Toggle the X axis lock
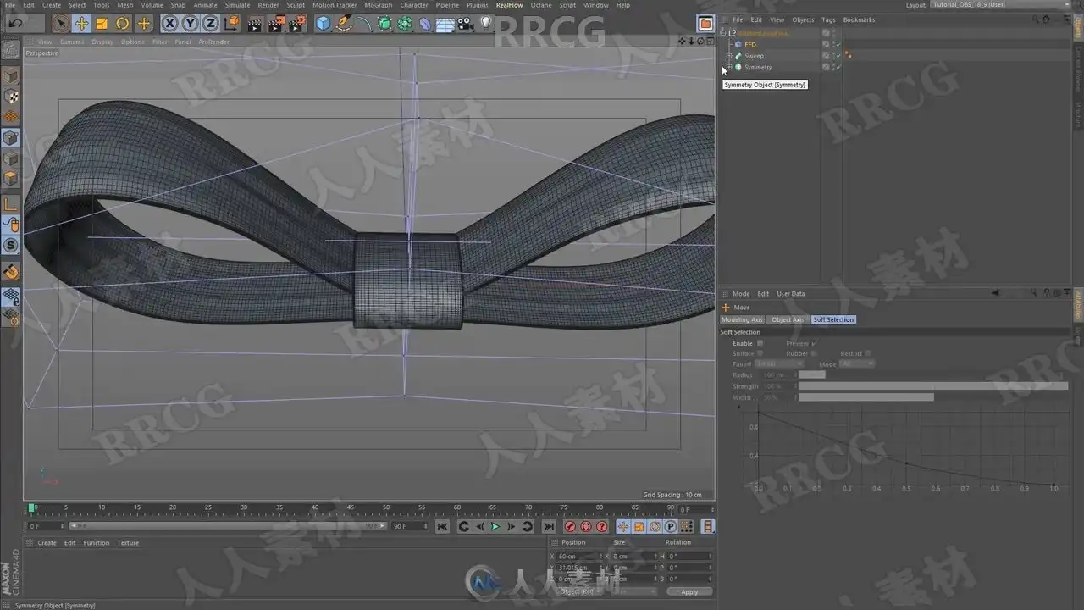This screenshot has height=610, width=1084. pyautogui.click(x=169, y=24)
